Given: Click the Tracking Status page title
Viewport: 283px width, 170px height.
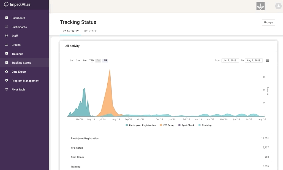Looking at the screenshot, I should point(78,22).
